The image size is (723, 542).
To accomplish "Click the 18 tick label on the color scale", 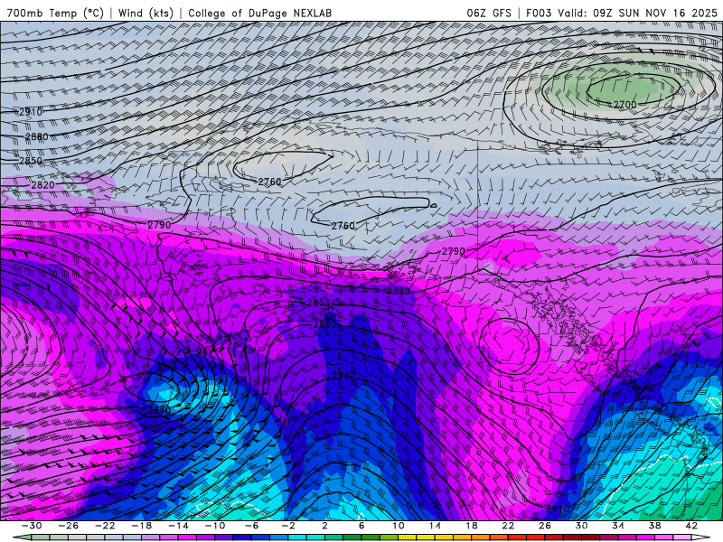I will tap(471, 526).
